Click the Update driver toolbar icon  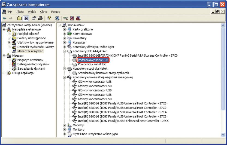point(66,18)
